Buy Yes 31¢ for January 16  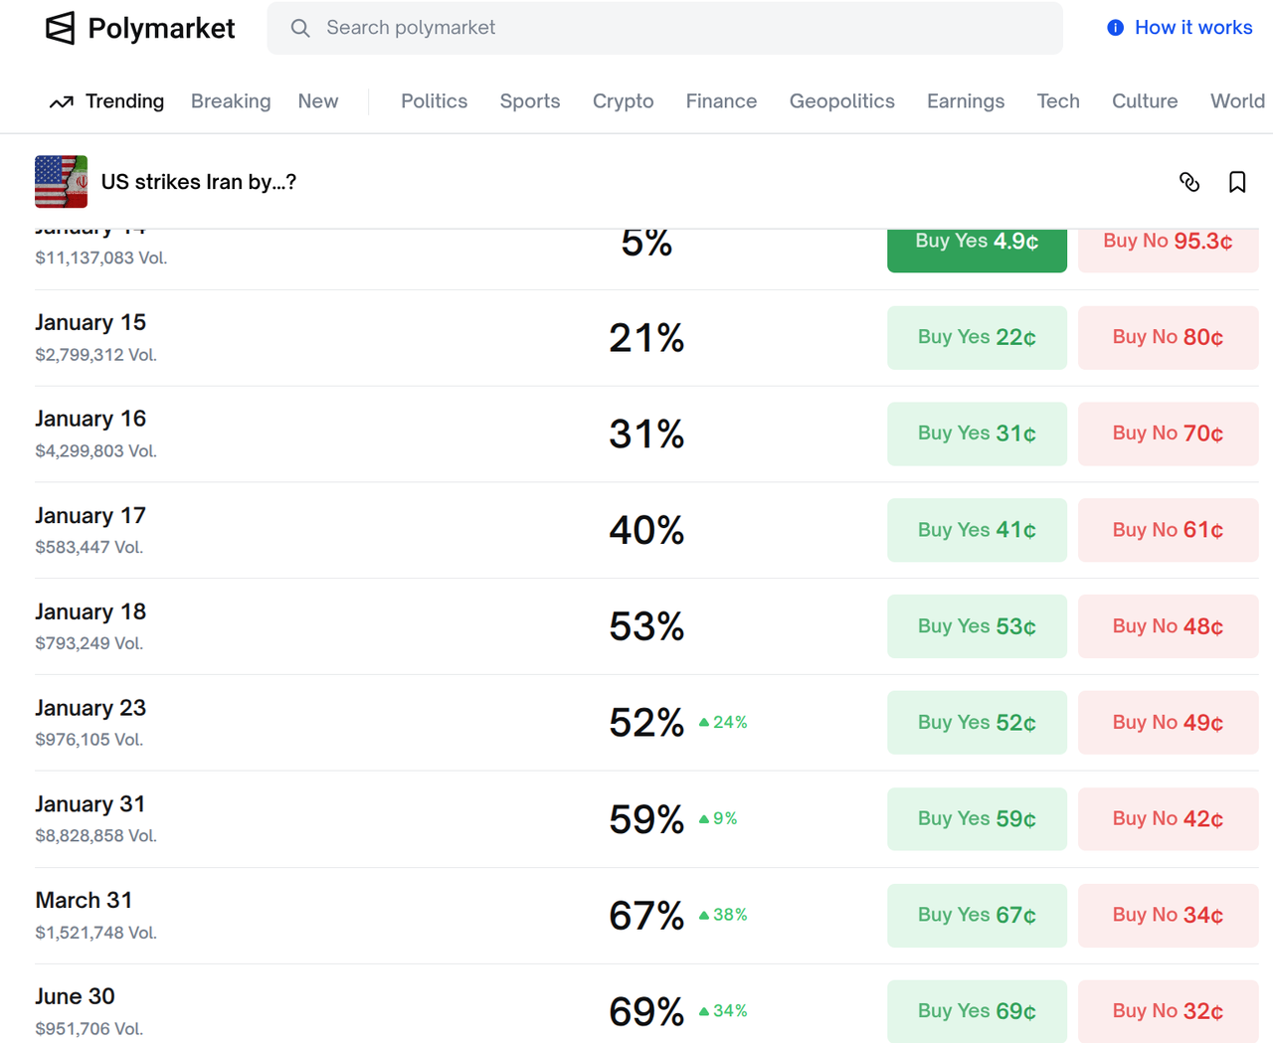[977, 434]
